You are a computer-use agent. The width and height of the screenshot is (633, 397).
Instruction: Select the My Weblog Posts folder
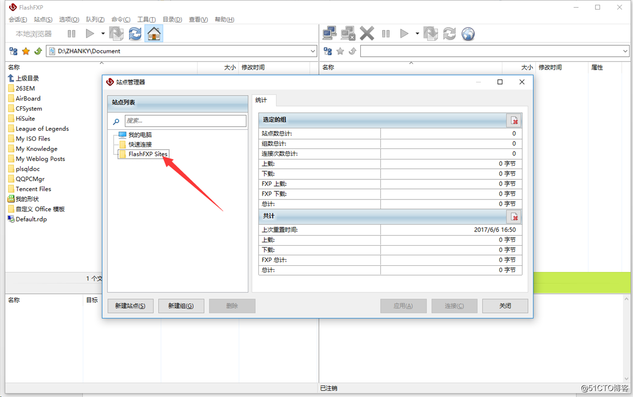coord(37,159)
